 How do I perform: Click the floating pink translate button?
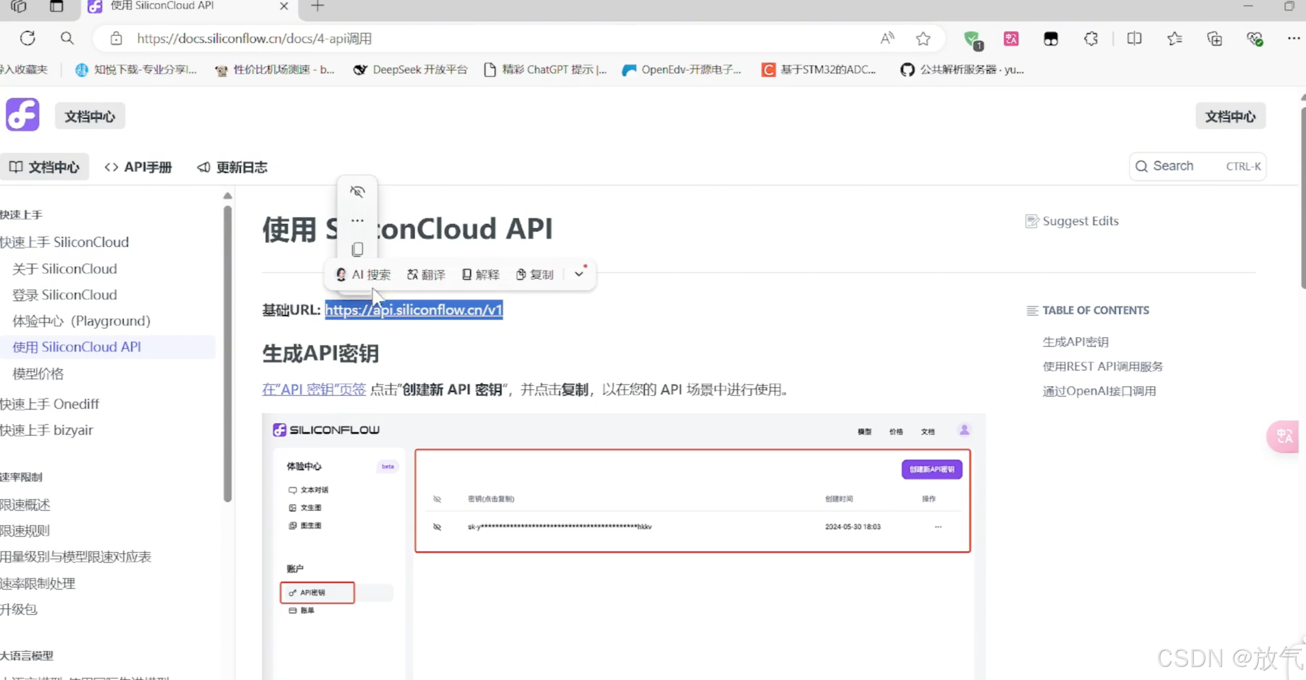tap(1284, 436)
